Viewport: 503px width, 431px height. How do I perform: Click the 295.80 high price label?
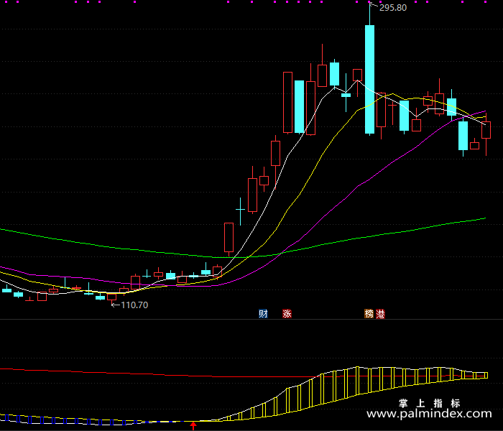pyautogui.click(x=393, y=8)
